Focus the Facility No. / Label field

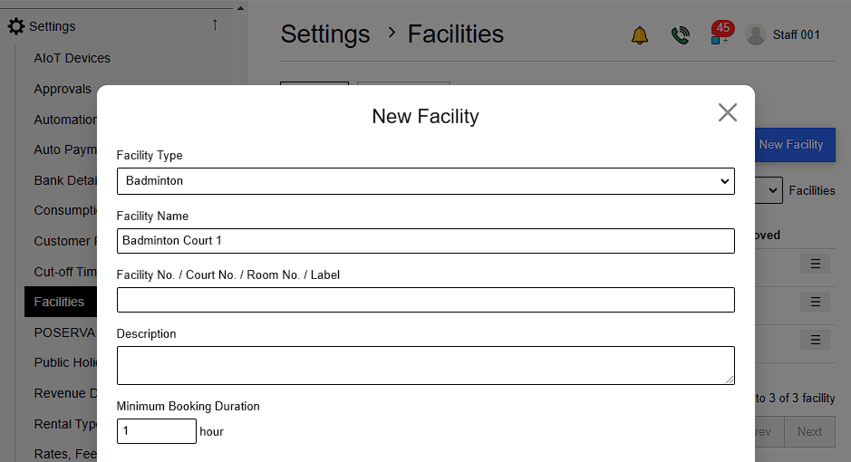tap(425, 300)
